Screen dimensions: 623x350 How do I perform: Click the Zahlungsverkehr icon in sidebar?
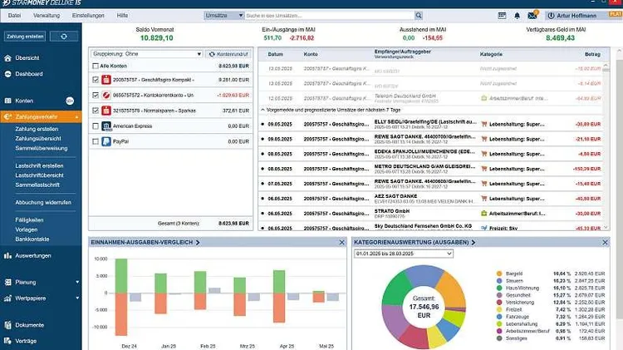[7, 117]
